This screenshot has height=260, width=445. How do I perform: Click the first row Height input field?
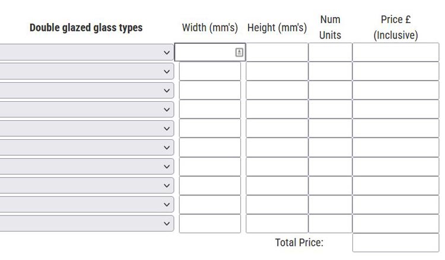pyautogui.click(x=276, y=52)
